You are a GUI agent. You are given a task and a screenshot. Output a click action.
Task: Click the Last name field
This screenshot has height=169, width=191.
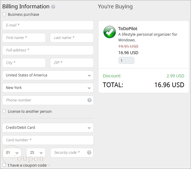pos(72,38)
